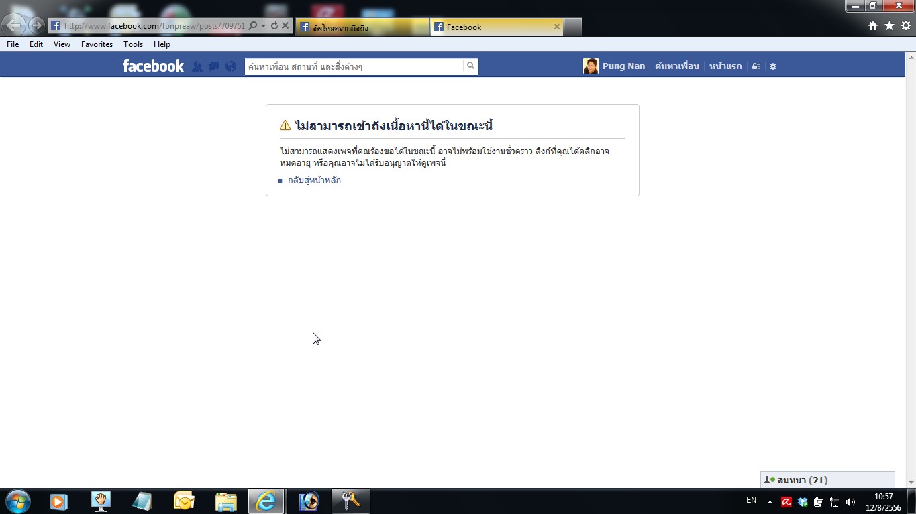The height and width of the screenshot is (514, 916).
Task: Open the Facebook messages icon
Action: [x=214, y=66]
